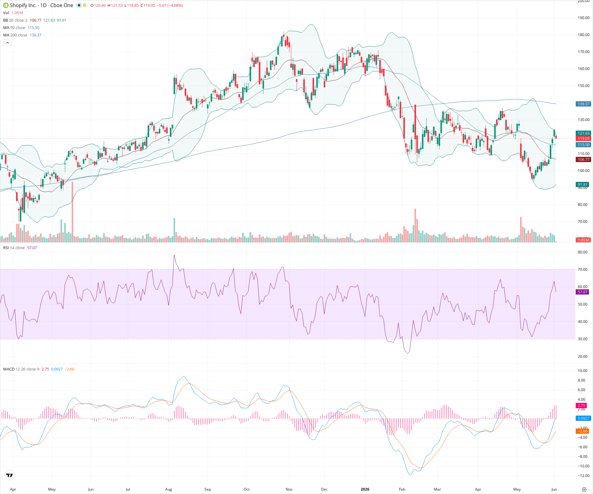Click the 160.00 price axis label
593x494 pixels.
tap(584, 69)
